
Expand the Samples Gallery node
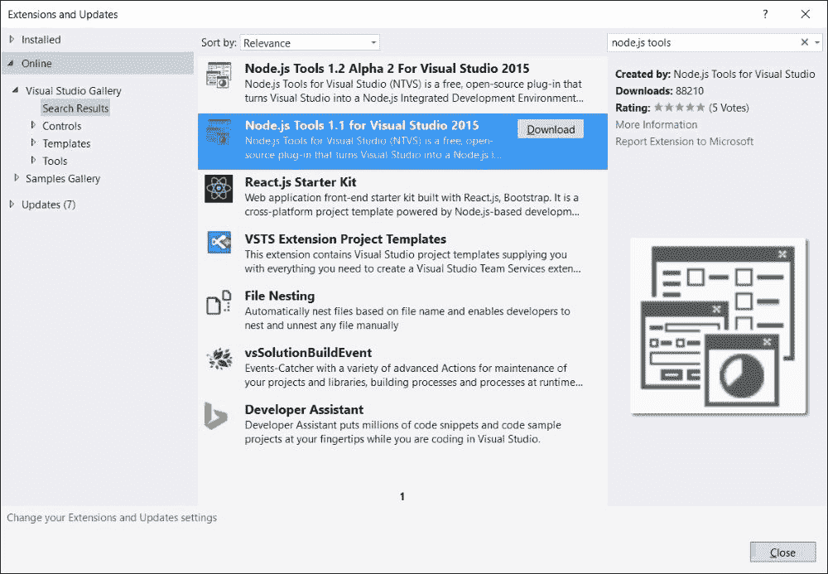(x=17, y=178)
